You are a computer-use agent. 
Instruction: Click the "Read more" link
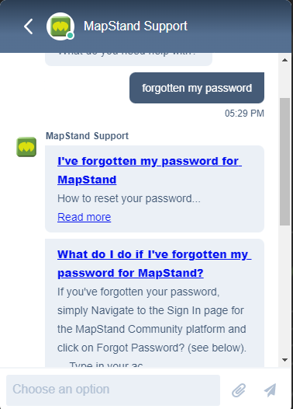(x=84, y=217)
